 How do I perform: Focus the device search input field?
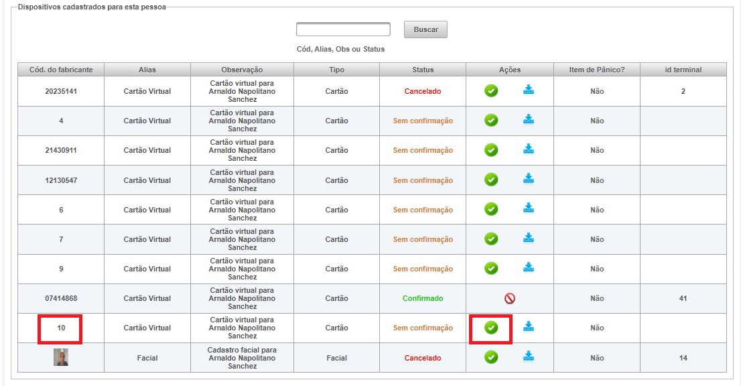(343, 29)
